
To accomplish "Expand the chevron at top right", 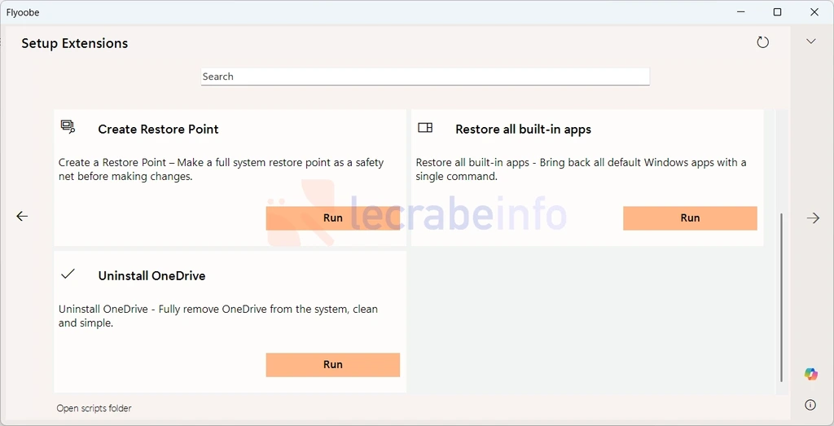I will coord(811,42).
